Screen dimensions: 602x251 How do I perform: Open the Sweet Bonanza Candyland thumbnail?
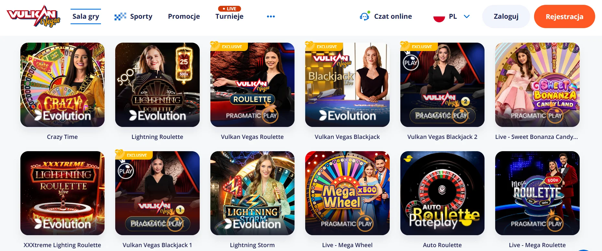537,85
